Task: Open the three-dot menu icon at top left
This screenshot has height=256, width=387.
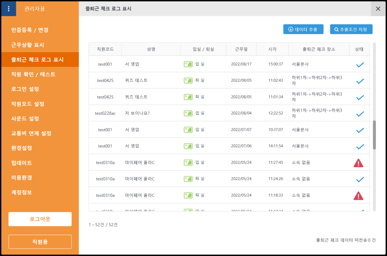Action: (x=9, y=9)
